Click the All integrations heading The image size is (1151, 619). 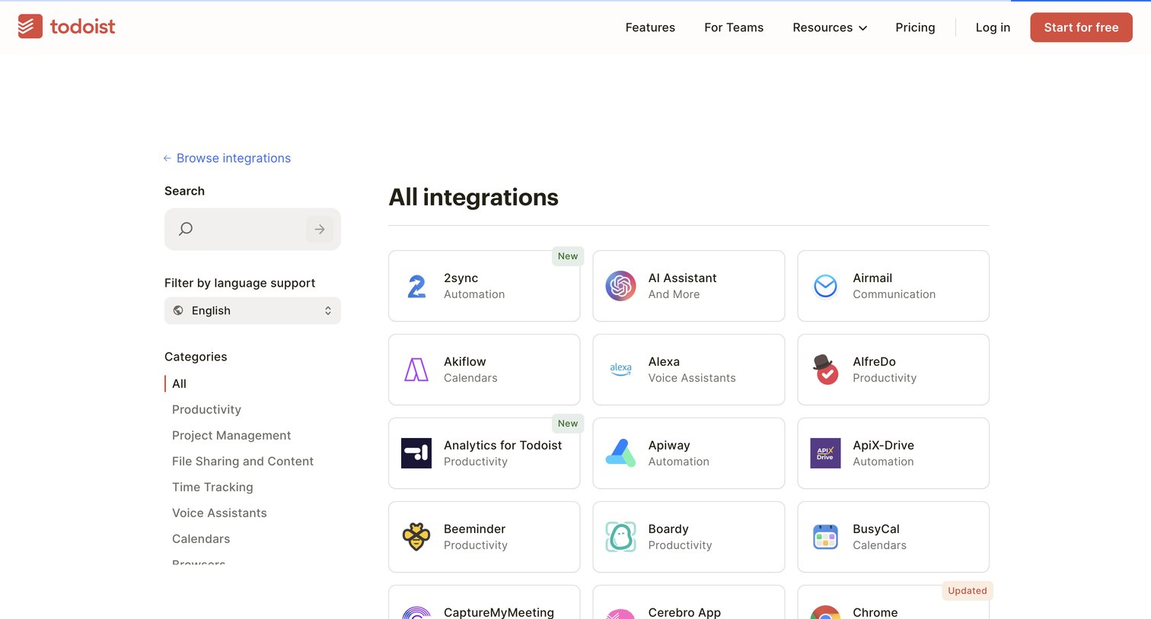tap(473, 198)
